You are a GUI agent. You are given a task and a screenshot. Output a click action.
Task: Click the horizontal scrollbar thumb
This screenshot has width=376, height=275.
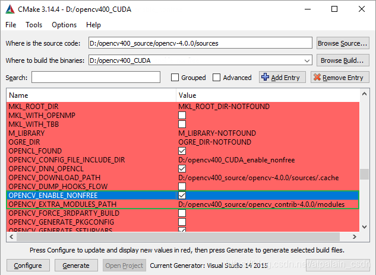178,236
